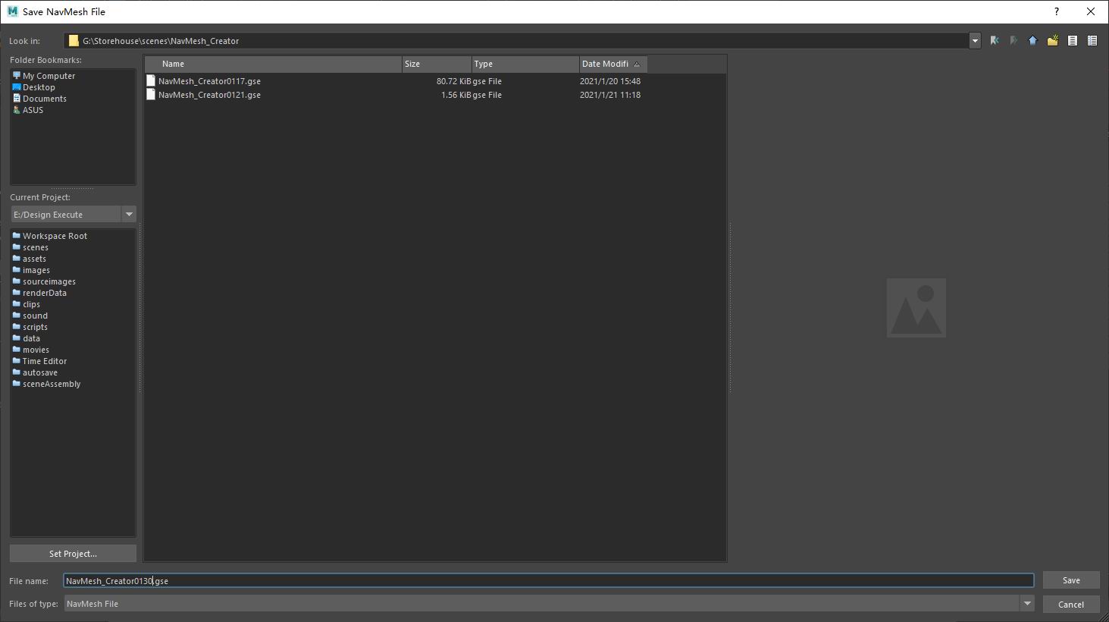This screenshot has width=1109, height=622.
Task: Click the Save button
Action: pos(1071,580)
